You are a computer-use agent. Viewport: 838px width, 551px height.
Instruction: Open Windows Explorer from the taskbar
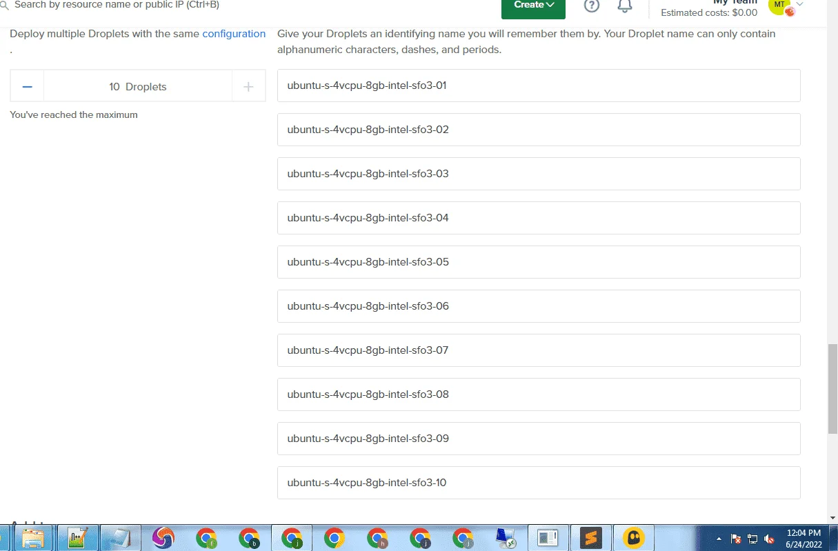(x=33, y=538)
